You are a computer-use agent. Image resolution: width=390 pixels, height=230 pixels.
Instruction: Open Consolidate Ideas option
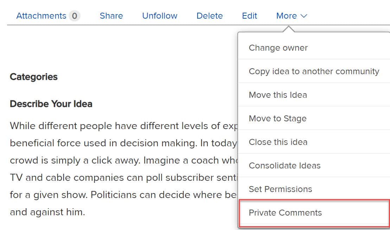point(284,166)
